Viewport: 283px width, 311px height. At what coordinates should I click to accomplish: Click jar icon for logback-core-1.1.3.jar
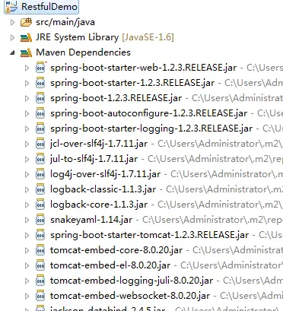tap(40, 205)
